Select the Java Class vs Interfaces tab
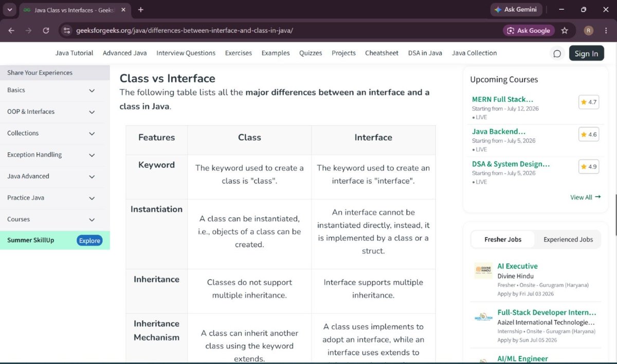This screenshot has width=617, height=364. 75,10
